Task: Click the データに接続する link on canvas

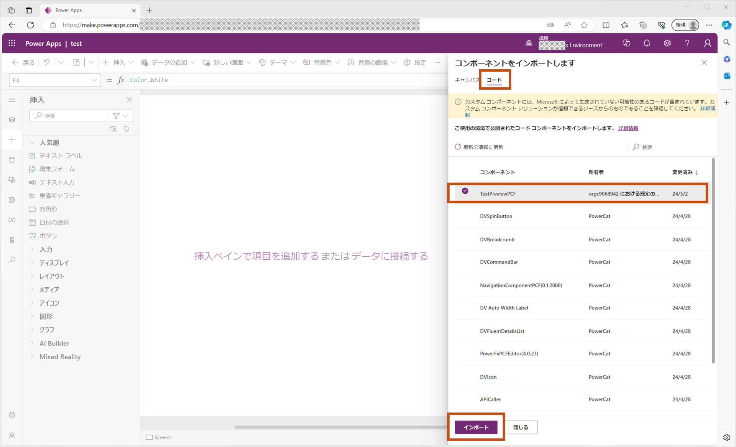Action: pos(389,256)
